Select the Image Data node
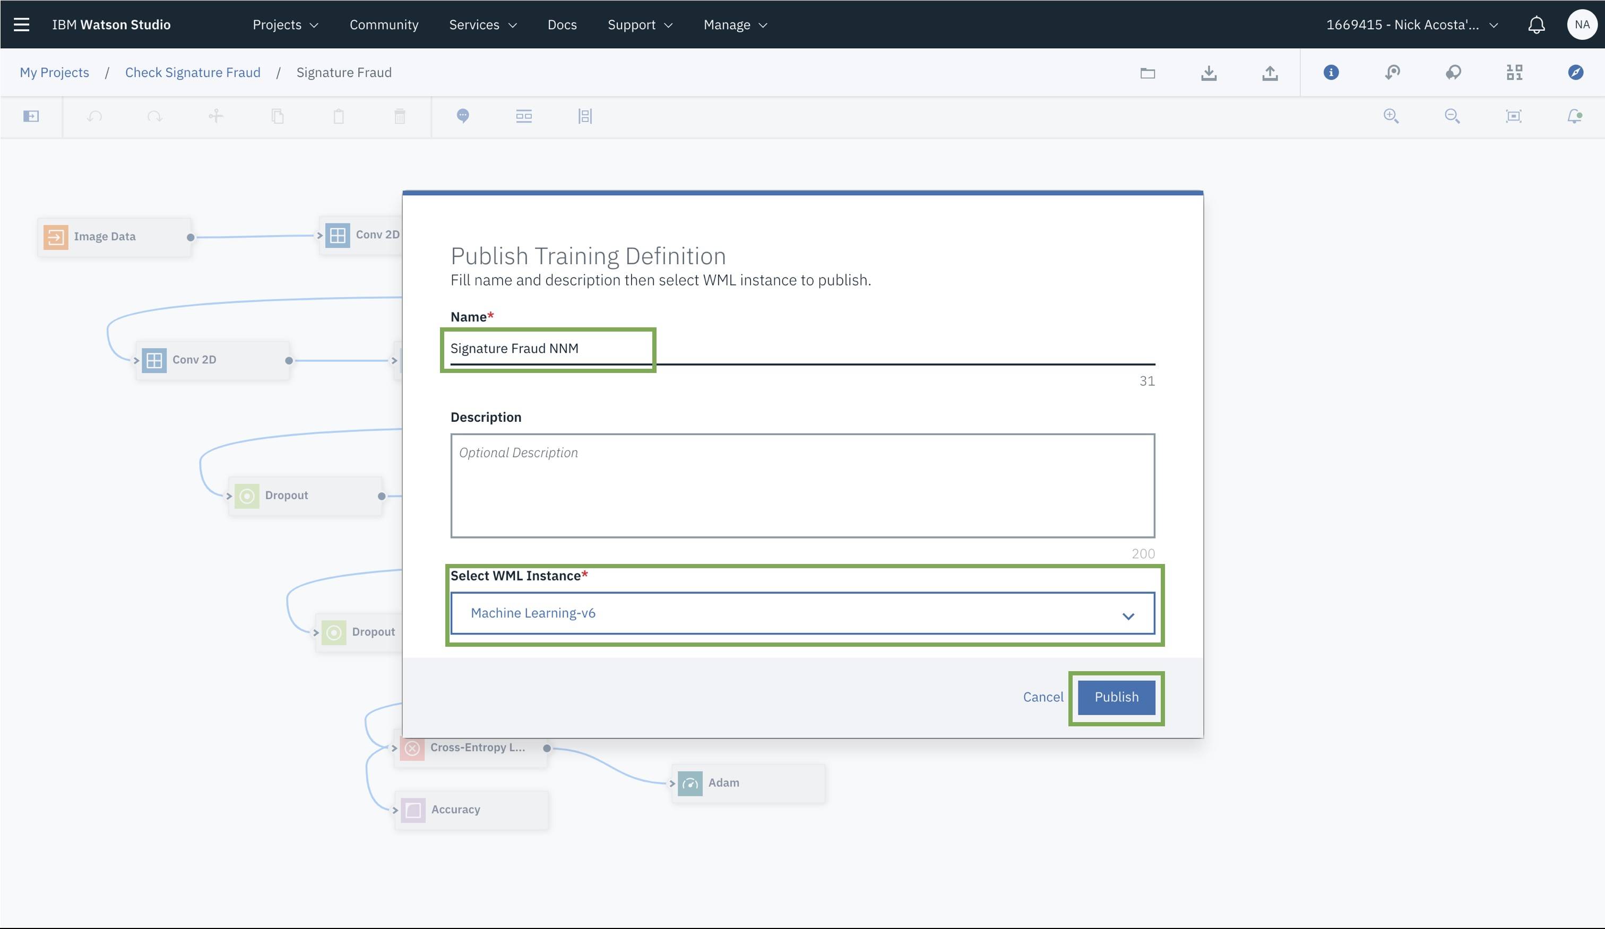This screenshot has height=929, width=1605. coord(115,237)
